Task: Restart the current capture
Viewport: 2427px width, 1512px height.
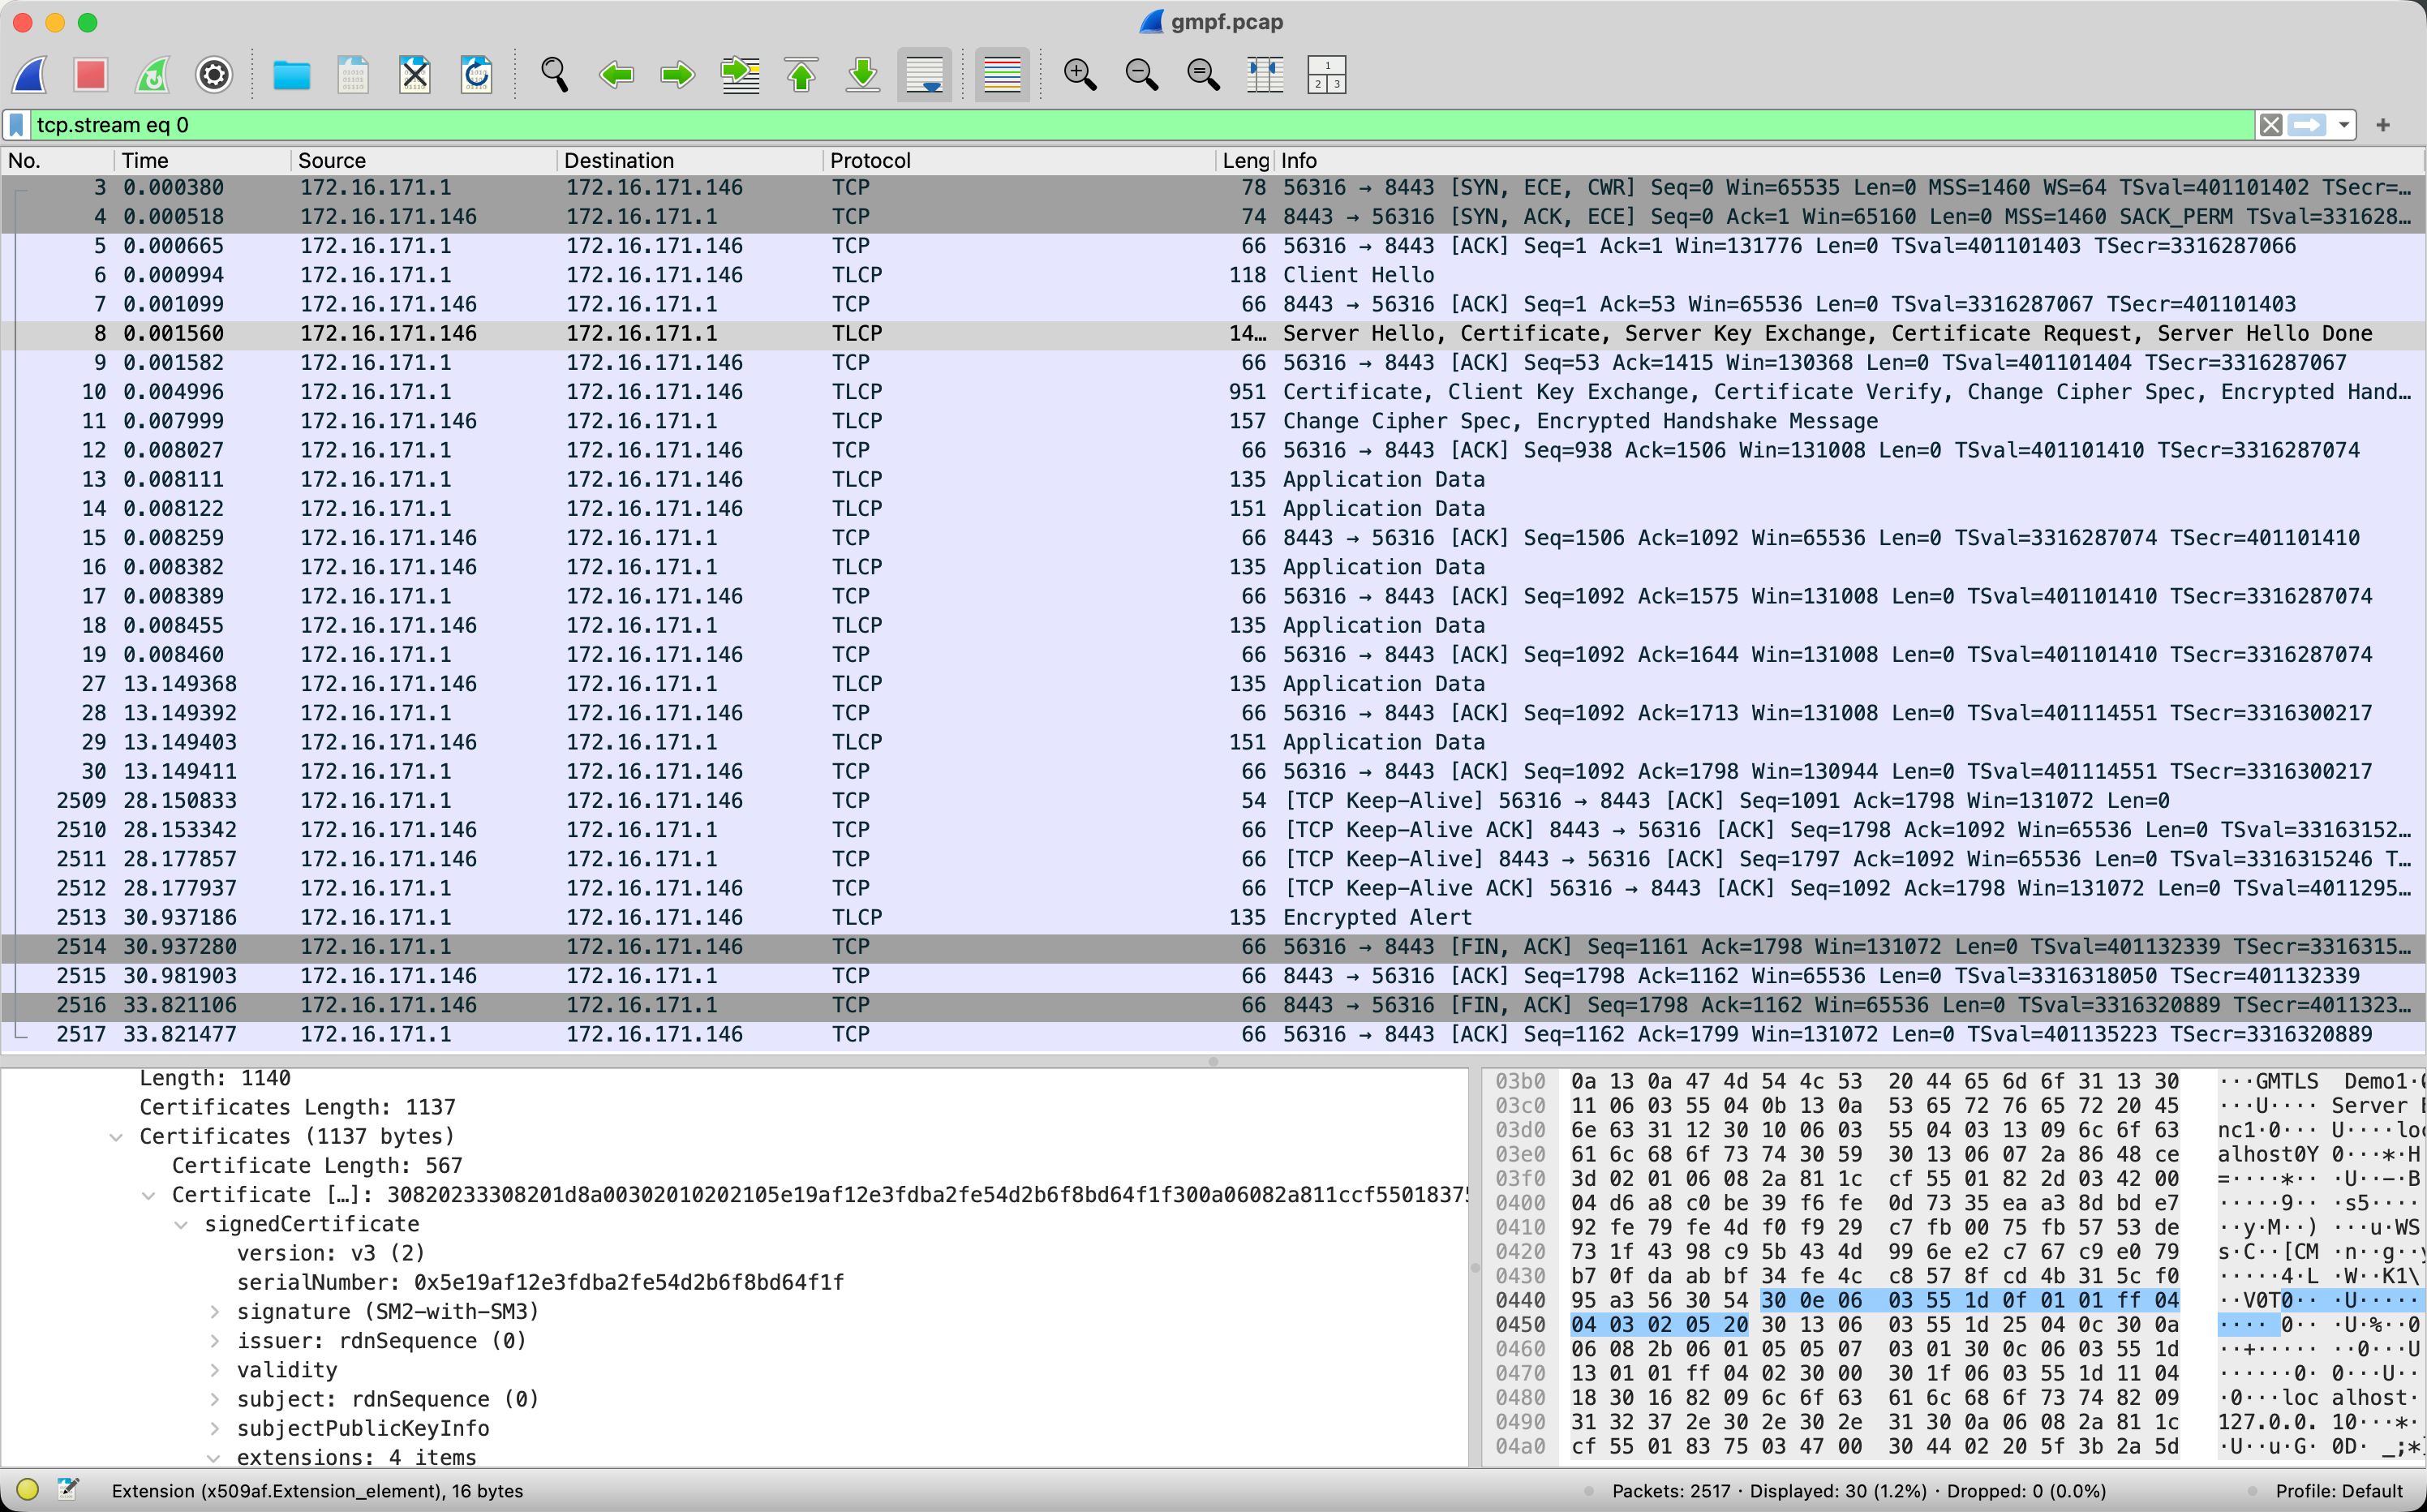Action: (153, 74)
